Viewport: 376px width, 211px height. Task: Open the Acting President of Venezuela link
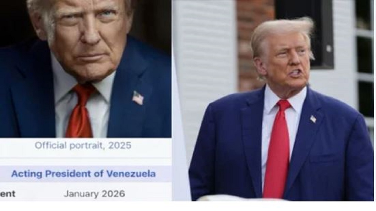point(83,174)
